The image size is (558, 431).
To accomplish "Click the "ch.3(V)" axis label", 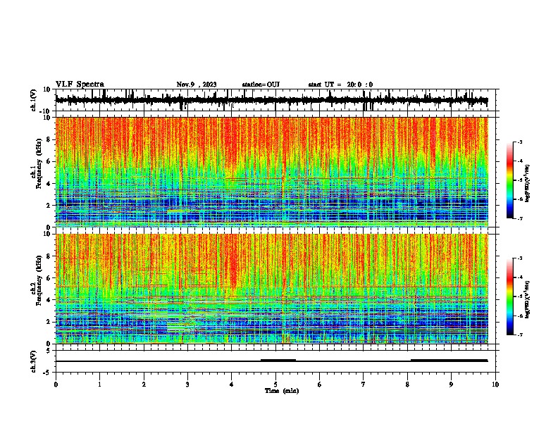I will tap(34, 361).
